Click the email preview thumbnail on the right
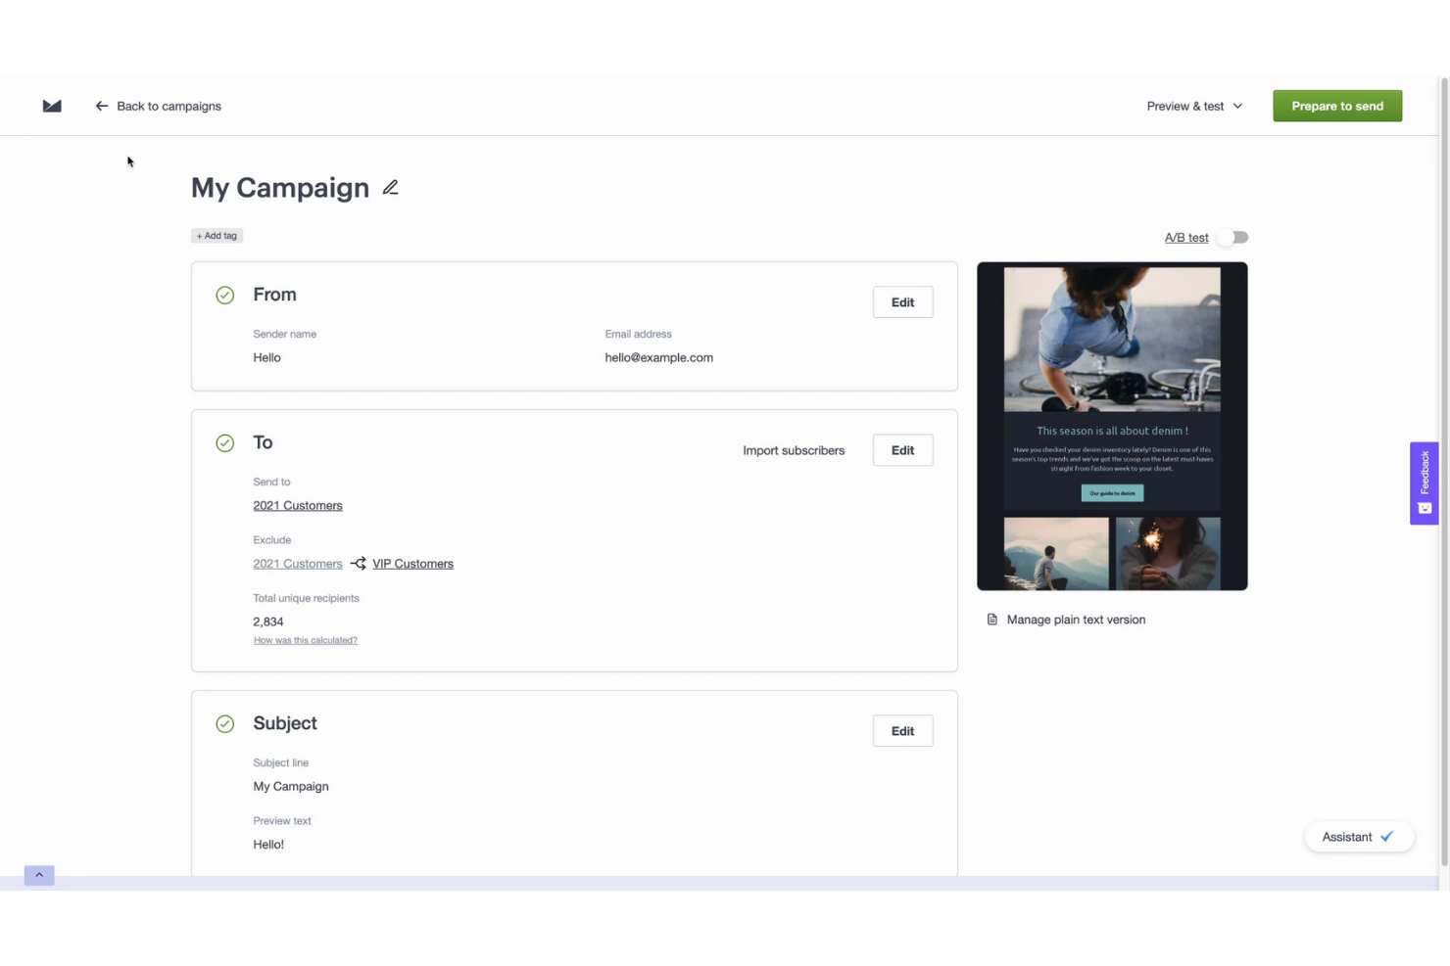This screenshot has height=966, width=1450. point(1111,426)
